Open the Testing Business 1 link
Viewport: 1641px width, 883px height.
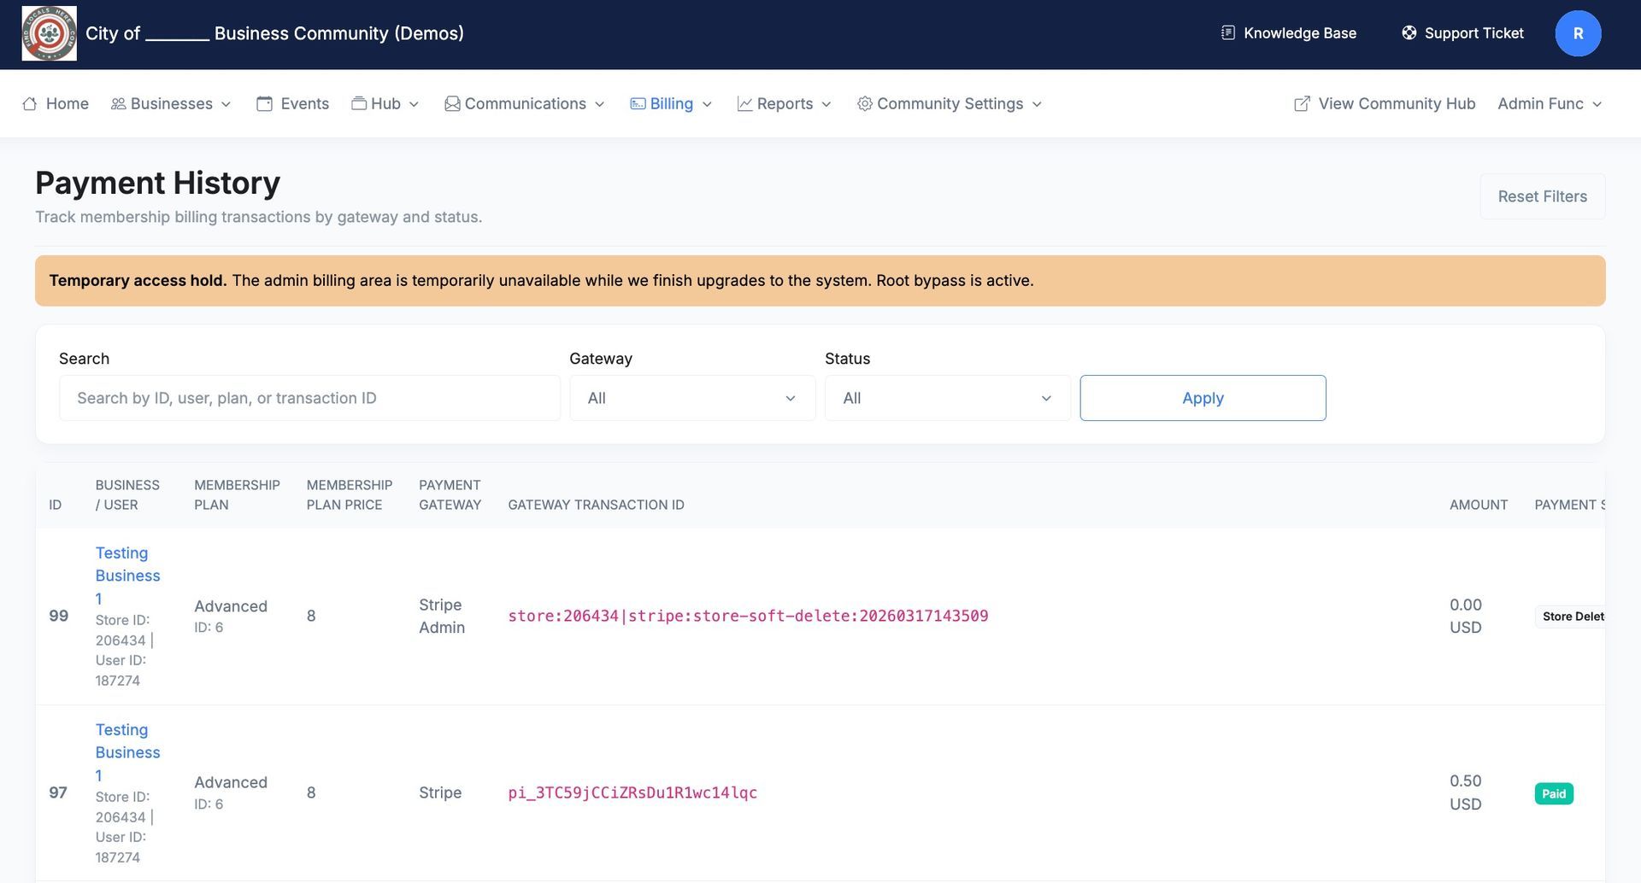tap(127, 576)
